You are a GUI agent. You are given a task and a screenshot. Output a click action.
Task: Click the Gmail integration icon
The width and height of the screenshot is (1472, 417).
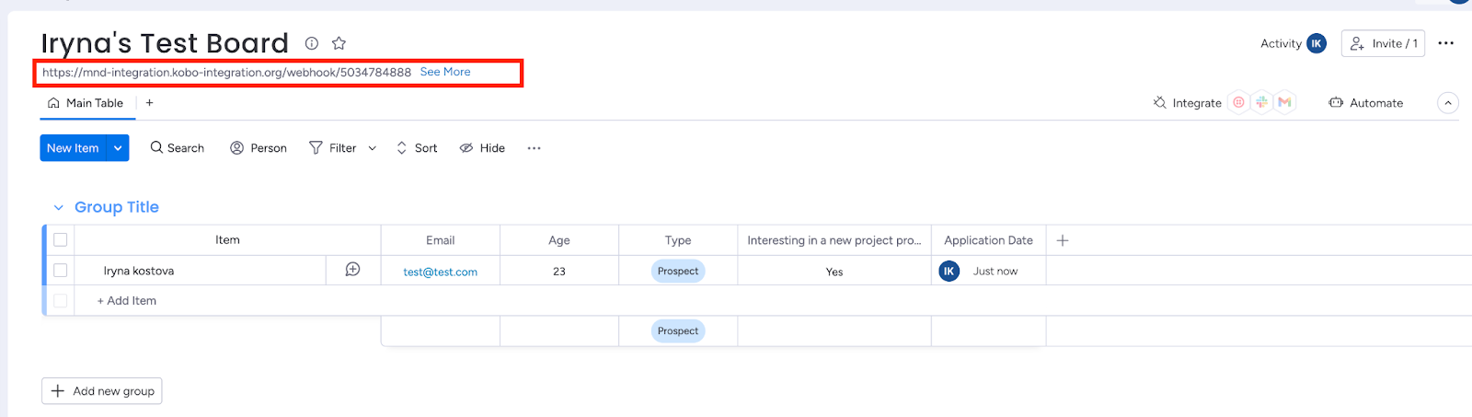tap(1284, 102)
